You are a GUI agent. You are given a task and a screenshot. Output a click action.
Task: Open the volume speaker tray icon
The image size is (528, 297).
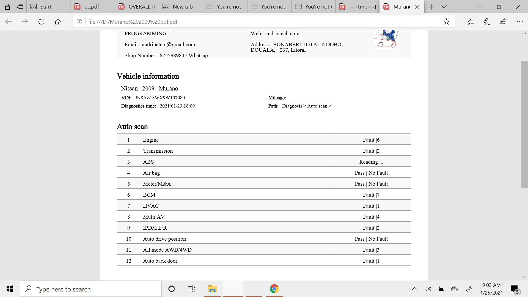(428, 289)
